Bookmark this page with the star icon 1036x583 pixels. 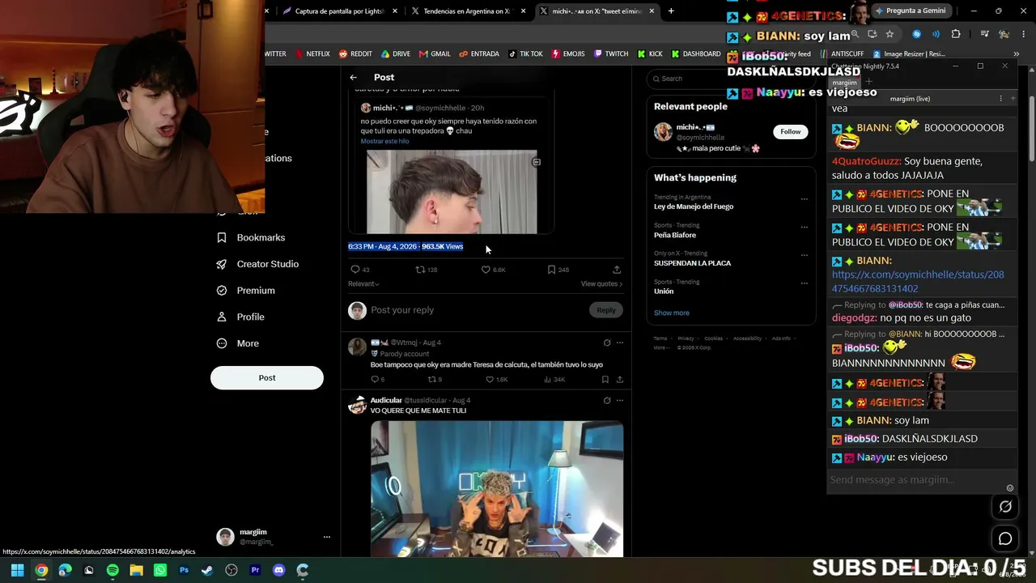890,34
